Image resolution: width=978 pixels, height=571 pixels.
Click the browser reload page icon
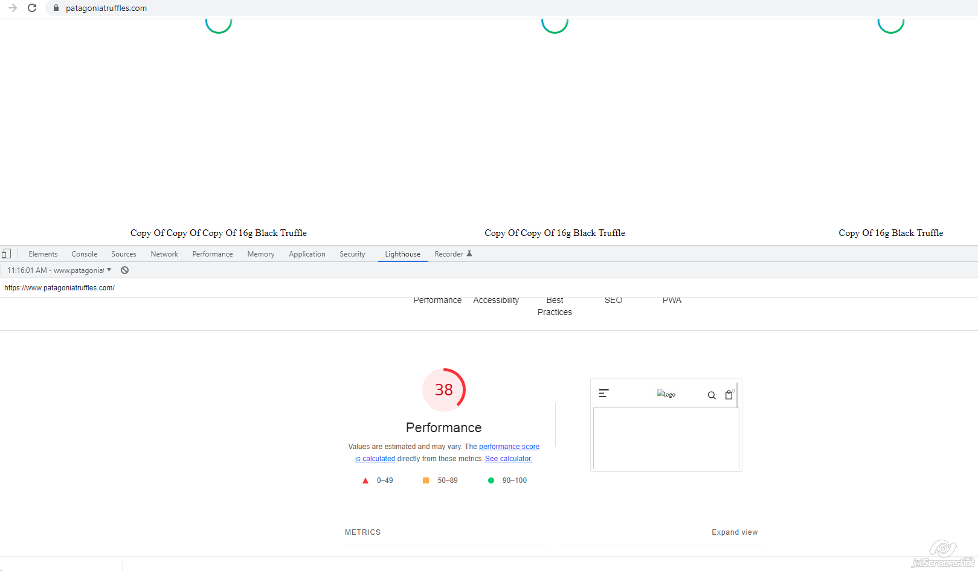click(x=32, y=8)
